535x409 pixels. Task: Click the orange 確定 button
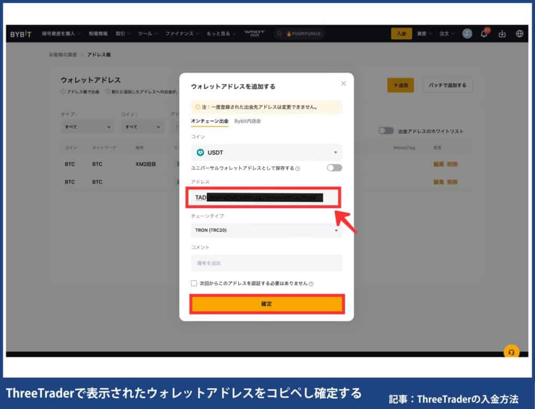click(x=267, y=304)
